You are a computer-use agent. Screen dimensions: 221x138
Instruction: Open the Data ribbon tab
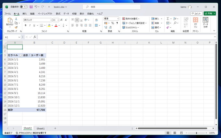[x=66, y=14]
